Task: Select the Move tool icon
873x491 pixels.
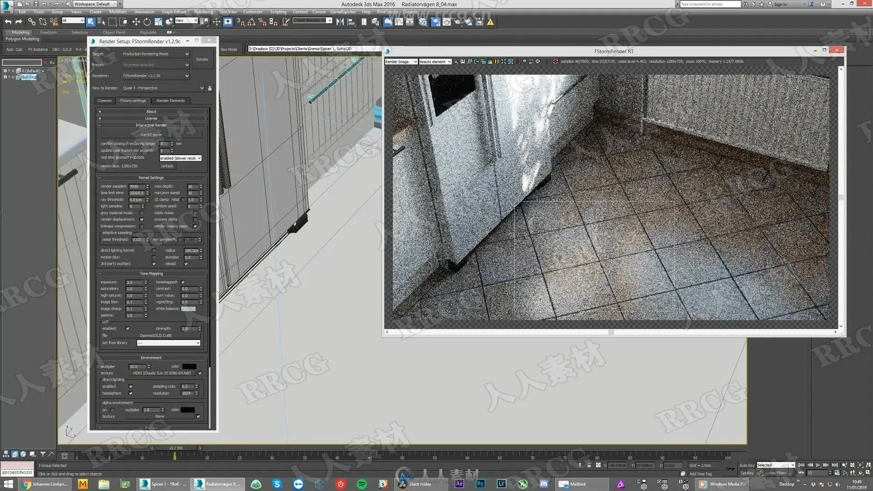Action: coord(136,21)
